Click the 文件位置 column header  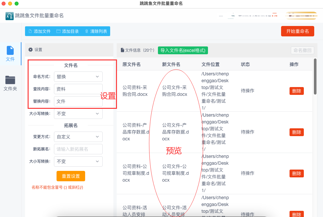point(210,64)
